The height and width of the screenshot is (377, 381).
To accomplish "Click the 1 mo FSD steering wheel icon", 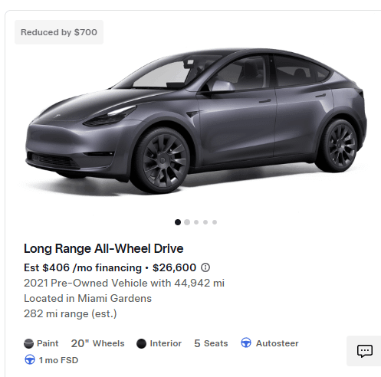I will [x=30, y=359].
